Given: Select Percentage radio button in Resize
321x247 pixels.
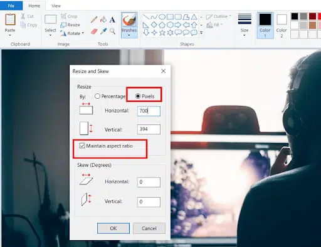Looking at the screenshot, I should [x=97, y=96].
